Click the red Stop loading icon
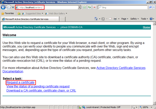This screenshot has width=156, height=109. coord(95,7)
